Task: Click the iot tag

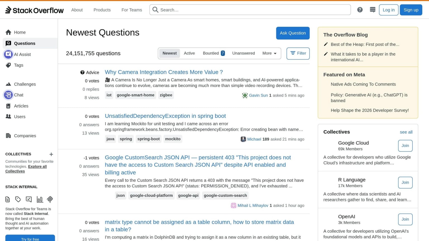Action: coord(109,95)
